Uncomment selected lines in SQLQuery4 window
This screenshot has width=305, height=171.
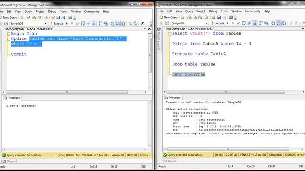135,23
